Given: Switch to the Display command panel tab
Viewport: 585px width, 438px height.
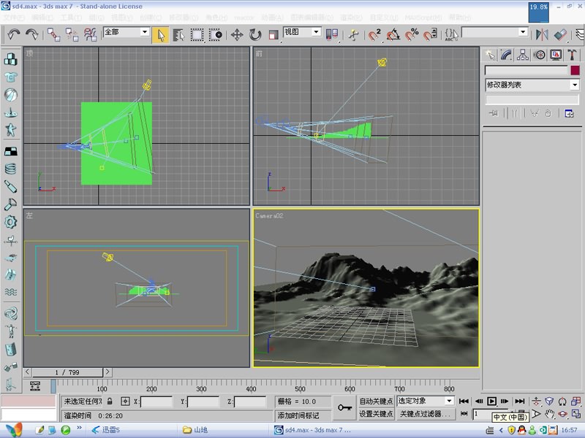Looking at the screenshot, I should pos(556,55).
